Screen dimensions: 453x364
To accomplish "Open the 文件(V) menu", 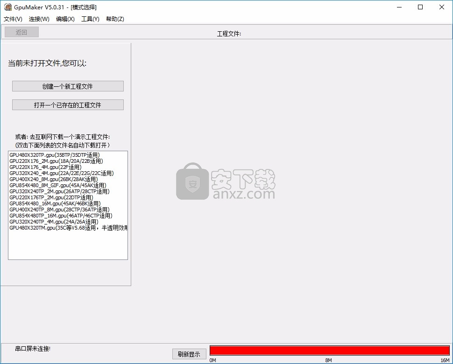I will (13, 19).
